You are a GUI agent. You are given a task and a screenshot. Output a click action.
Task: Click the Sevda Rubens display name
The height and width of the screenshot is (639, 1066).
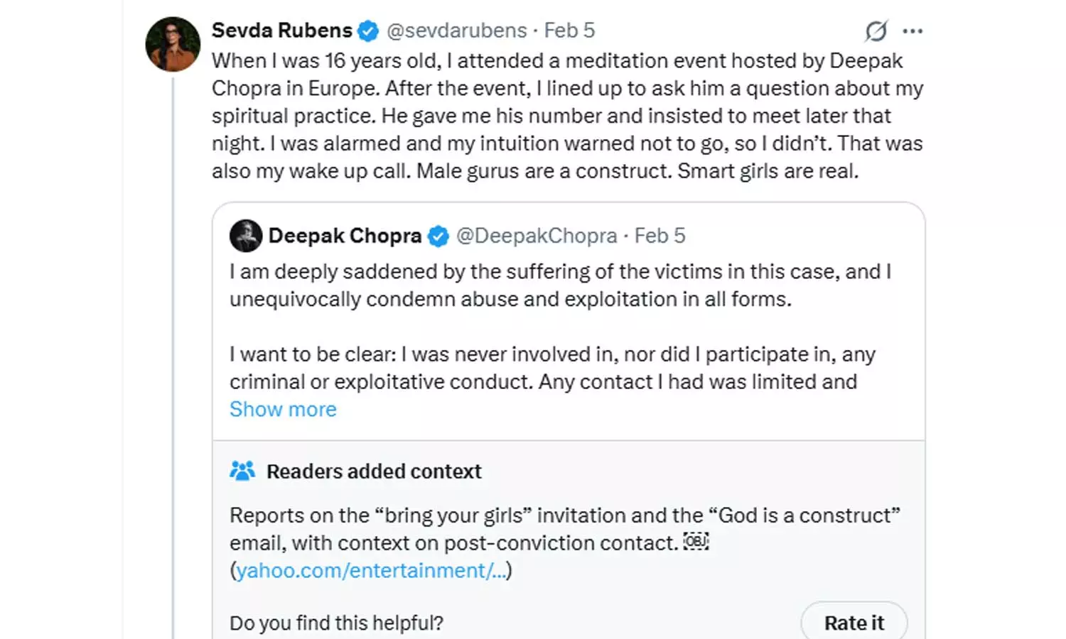click(281, 31)
